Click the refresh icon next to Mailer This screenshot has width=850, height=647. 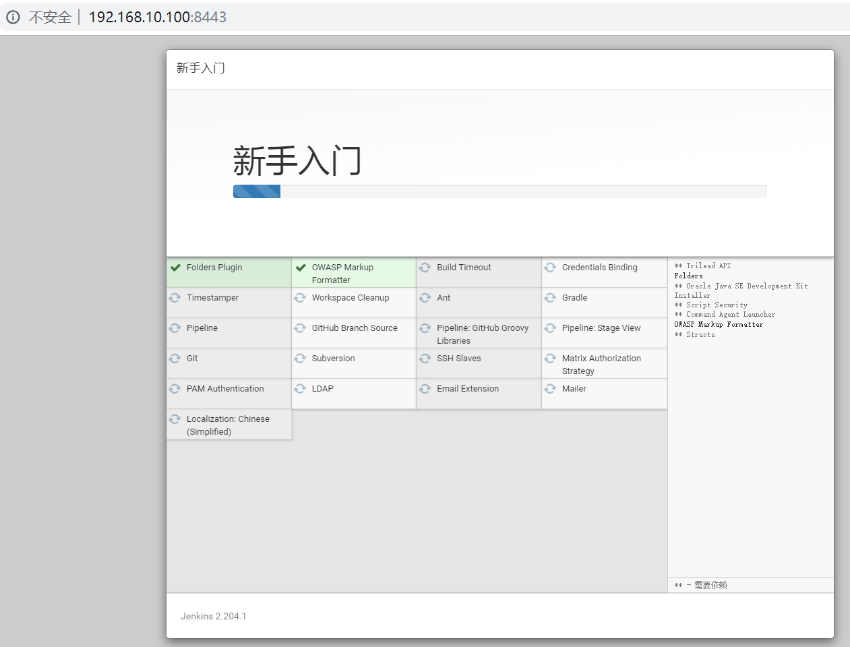[x=551, y=389]
